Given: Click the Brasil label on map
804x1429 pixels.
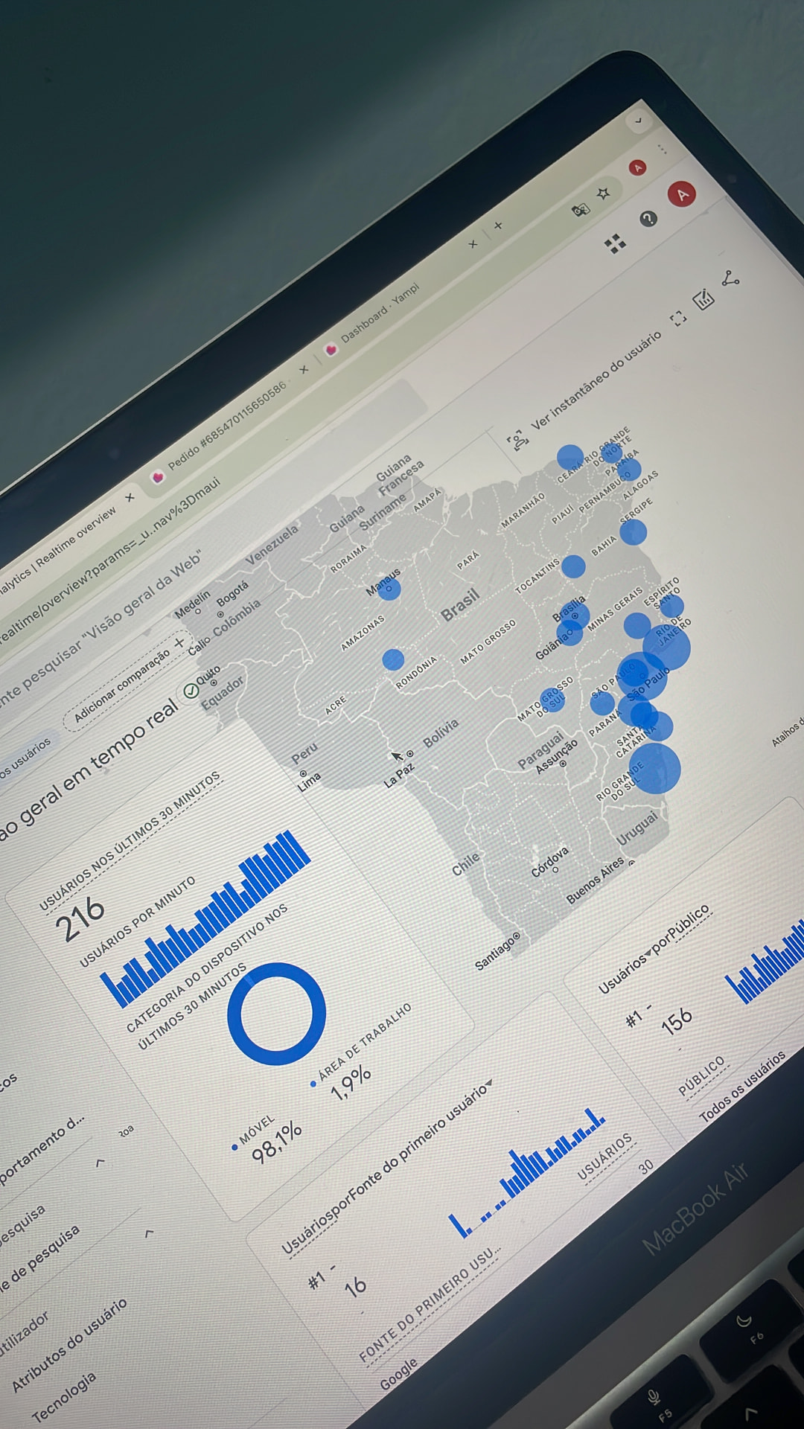Looking at the screenshot, I should pos(460,605).
